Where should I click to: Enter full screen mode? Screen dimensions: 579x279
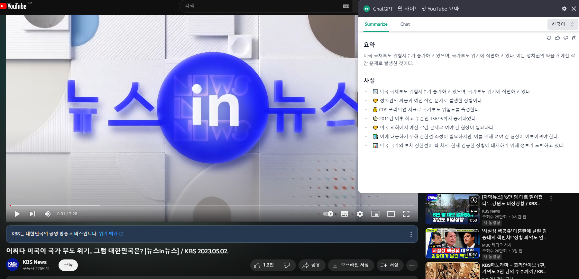[x=406, y=214]
